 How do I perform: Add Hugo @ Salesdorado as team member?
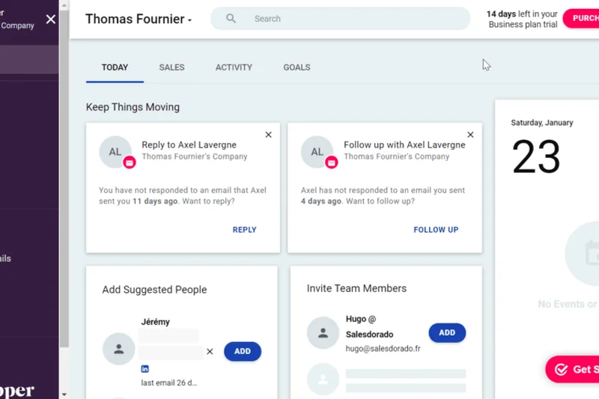[x=447, y=333]
